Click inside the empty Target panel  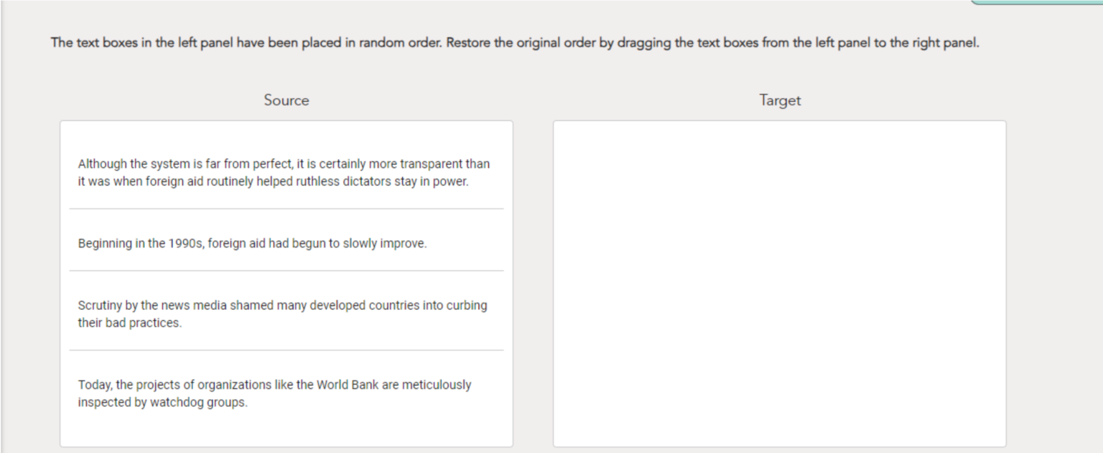779,283
